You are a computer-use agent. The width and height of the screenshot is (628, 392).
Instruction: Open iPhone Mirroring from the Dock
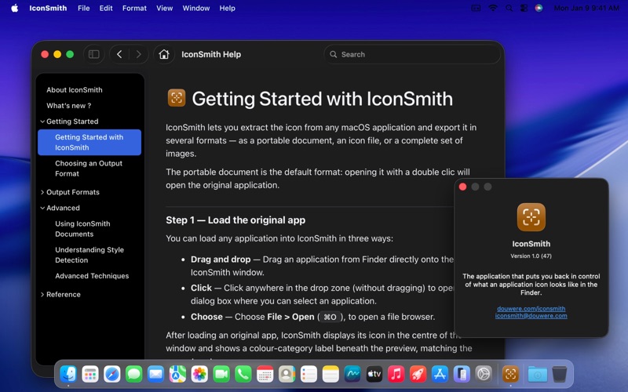point(462,374)
